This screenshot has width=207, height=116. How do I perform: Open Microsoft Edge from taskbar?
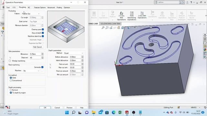[x=114, y=112]
